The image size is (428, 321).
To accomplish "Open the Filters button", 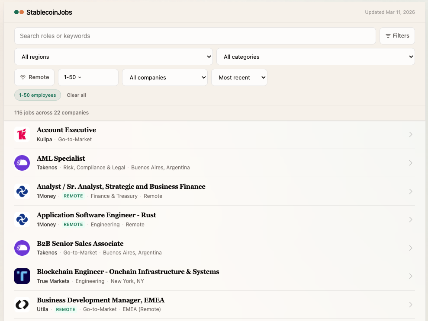I will coord(397,36).
